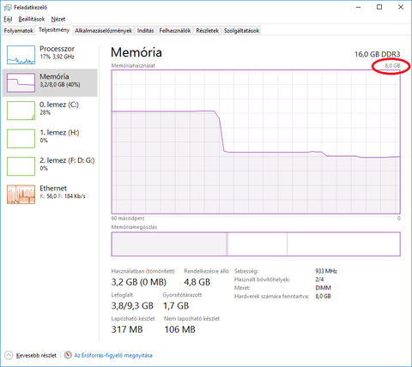This screenshot has height=367, width=412.
Task: Minimize the Feladatkezelő window
Action: (x=359, y=7)
